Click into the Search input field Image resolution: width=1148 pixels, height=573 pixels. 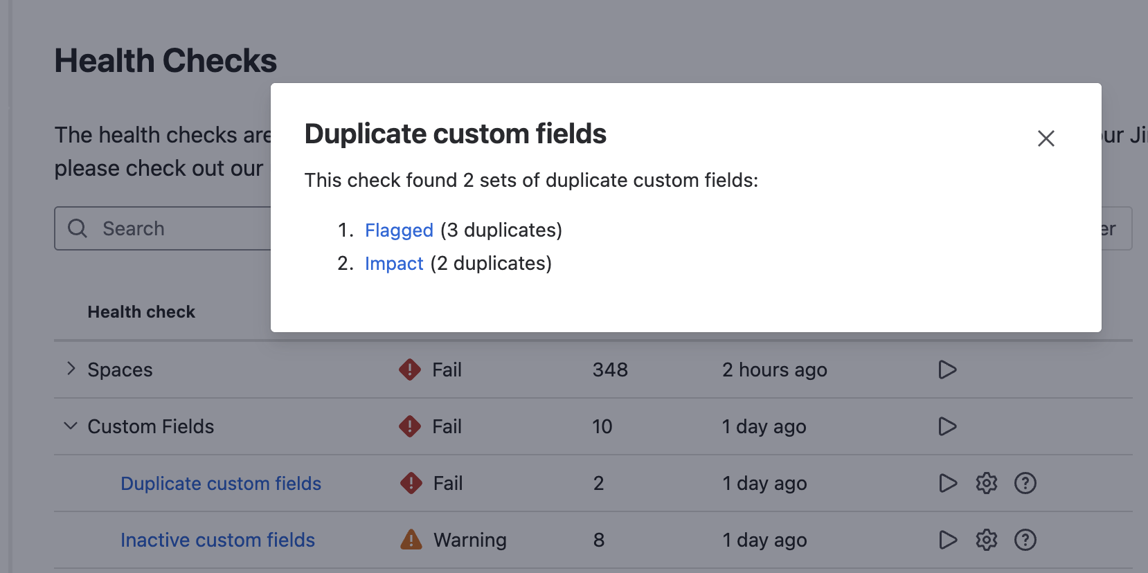coord(180,228)
